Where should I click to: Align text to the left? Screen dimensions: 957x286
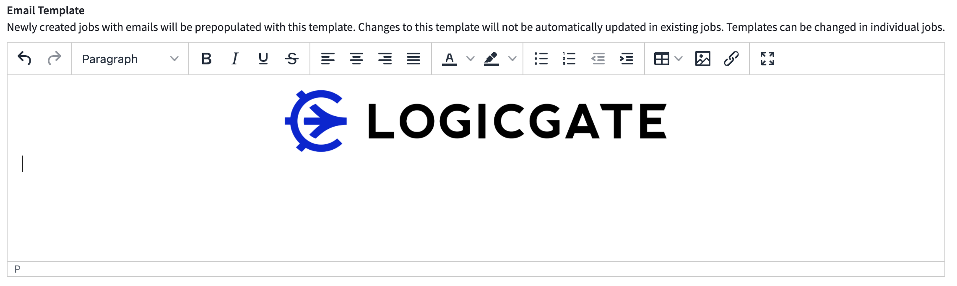pyautogui.click(x=328, y=59)
